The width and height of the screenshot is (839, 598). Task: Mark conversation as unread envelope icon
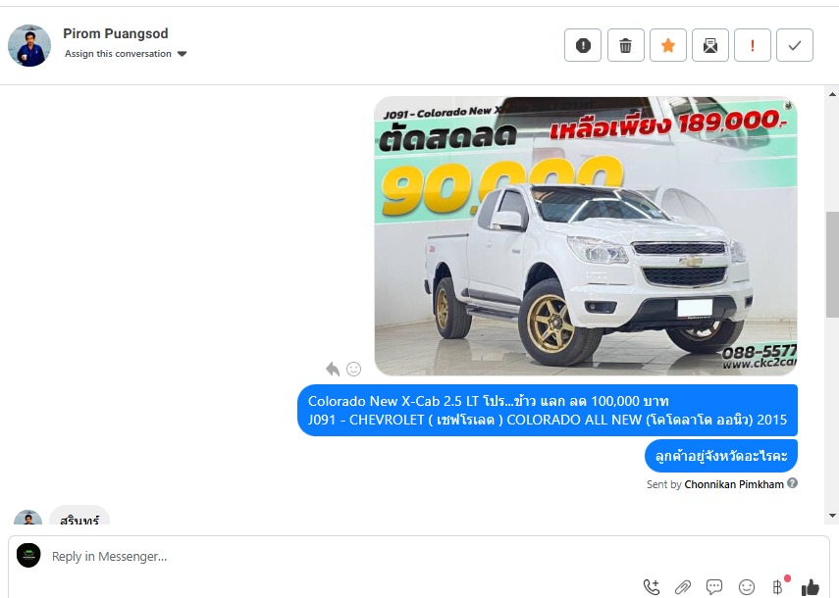click(x=710, y=45)
